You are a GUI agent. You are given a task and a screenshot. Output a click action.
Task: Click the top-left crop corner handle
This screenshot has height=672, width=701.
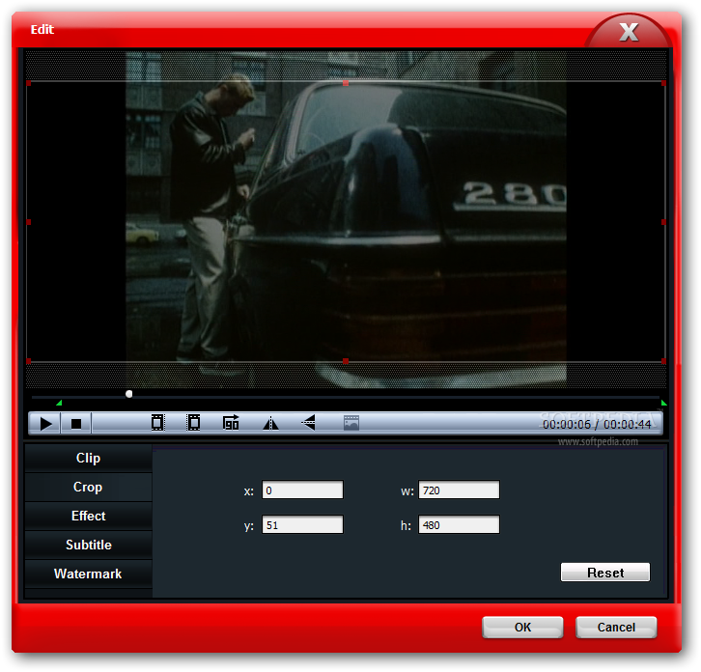click(29, 83)
